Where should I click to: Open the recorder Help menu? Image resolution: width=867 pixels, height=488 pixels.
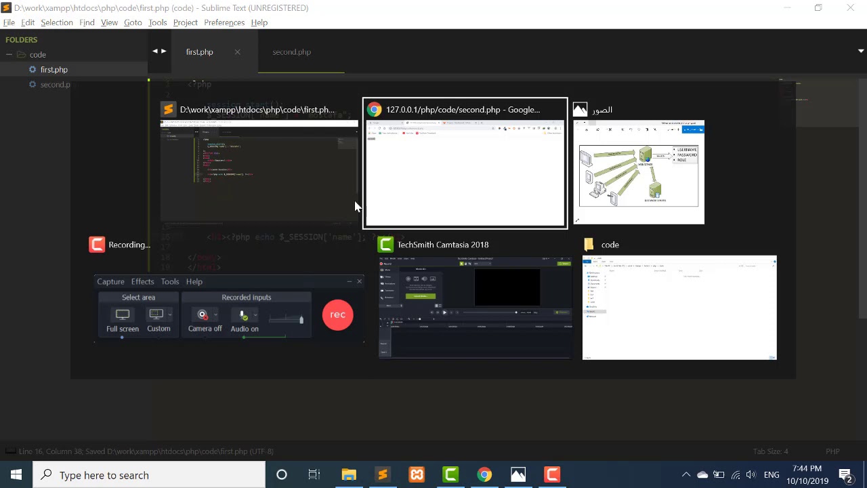click(194, 281)
